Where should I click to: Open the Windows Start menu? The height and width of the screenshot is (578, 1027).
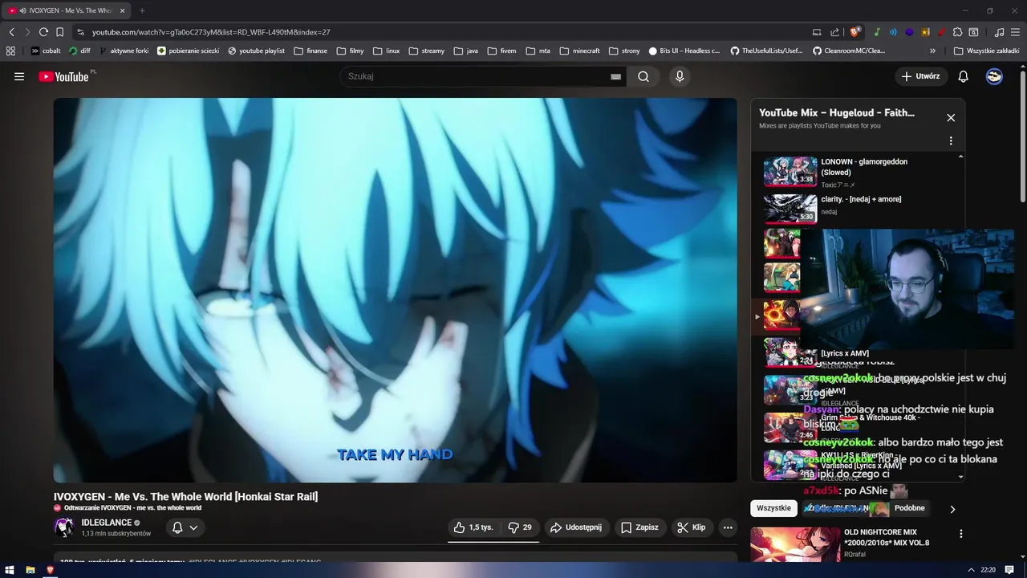click(x=10, y=570)
